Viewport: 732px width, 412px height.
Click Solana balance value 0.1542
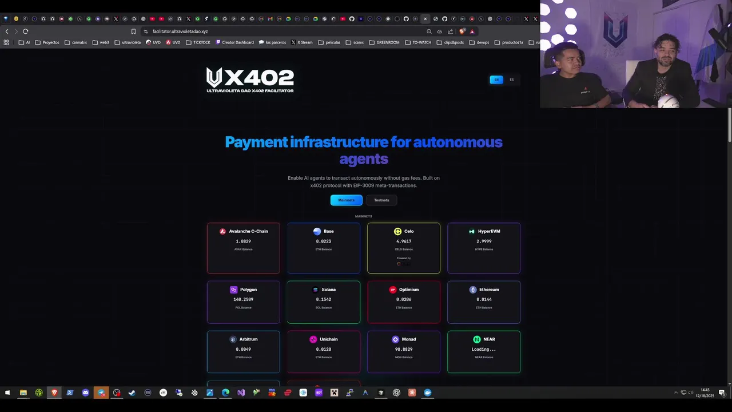point(324,300)
